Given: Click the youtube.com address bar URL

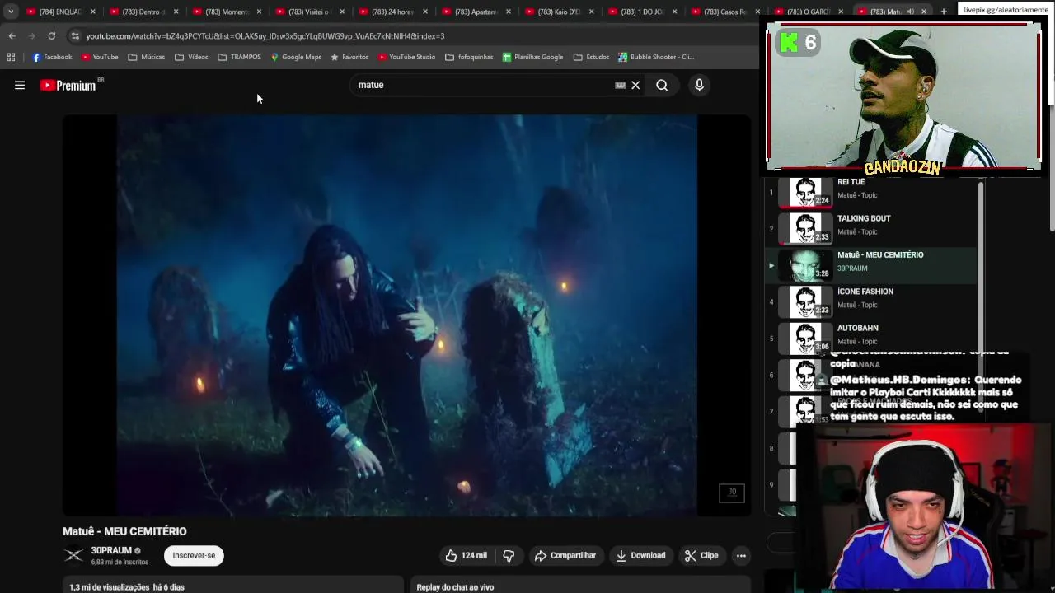Looking at the screenshot, I should tap(265, 36).
